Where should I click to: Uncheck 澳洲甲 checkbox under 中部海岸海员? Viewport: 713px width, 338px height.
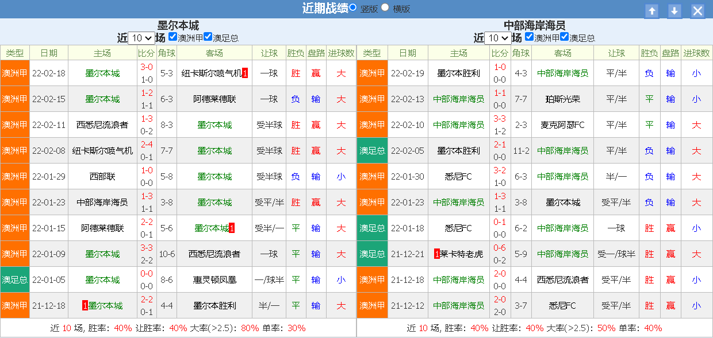(x=529, y=37)
